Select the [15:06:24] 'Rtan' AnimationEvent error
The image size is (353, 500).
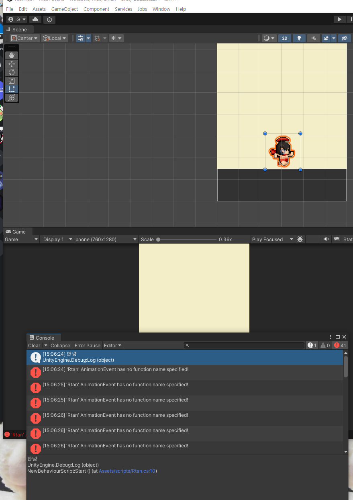[185, 373]
